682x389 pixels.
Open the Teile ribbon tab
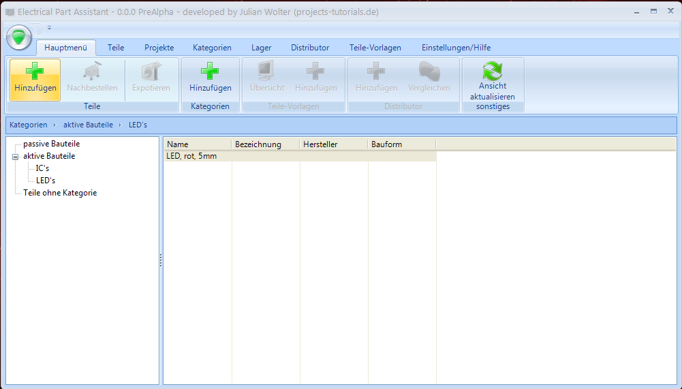click(116, 48)
